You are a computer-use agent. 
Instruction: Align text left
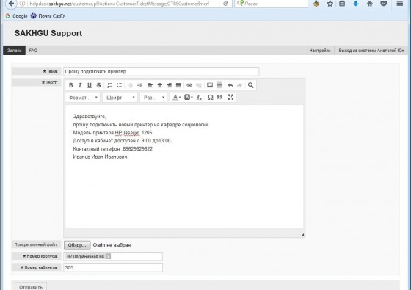click(150, 85)
